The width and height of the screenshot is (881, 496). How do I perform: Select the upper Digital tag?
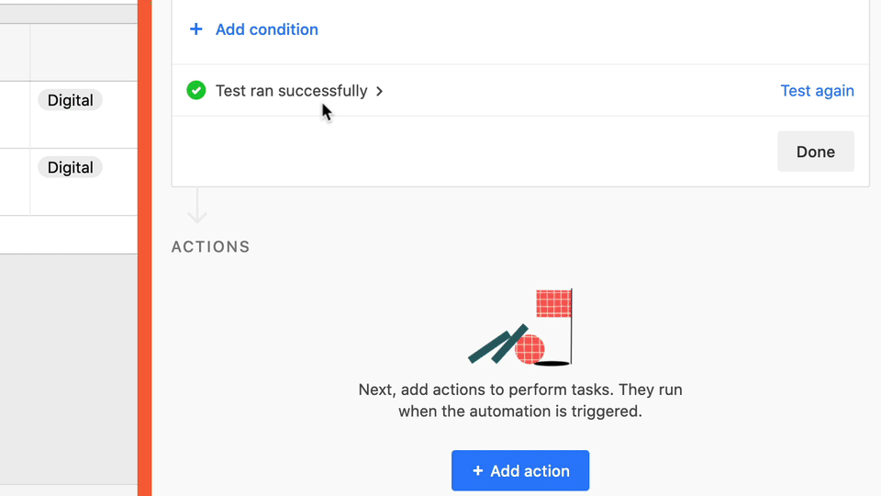(71, 100)
